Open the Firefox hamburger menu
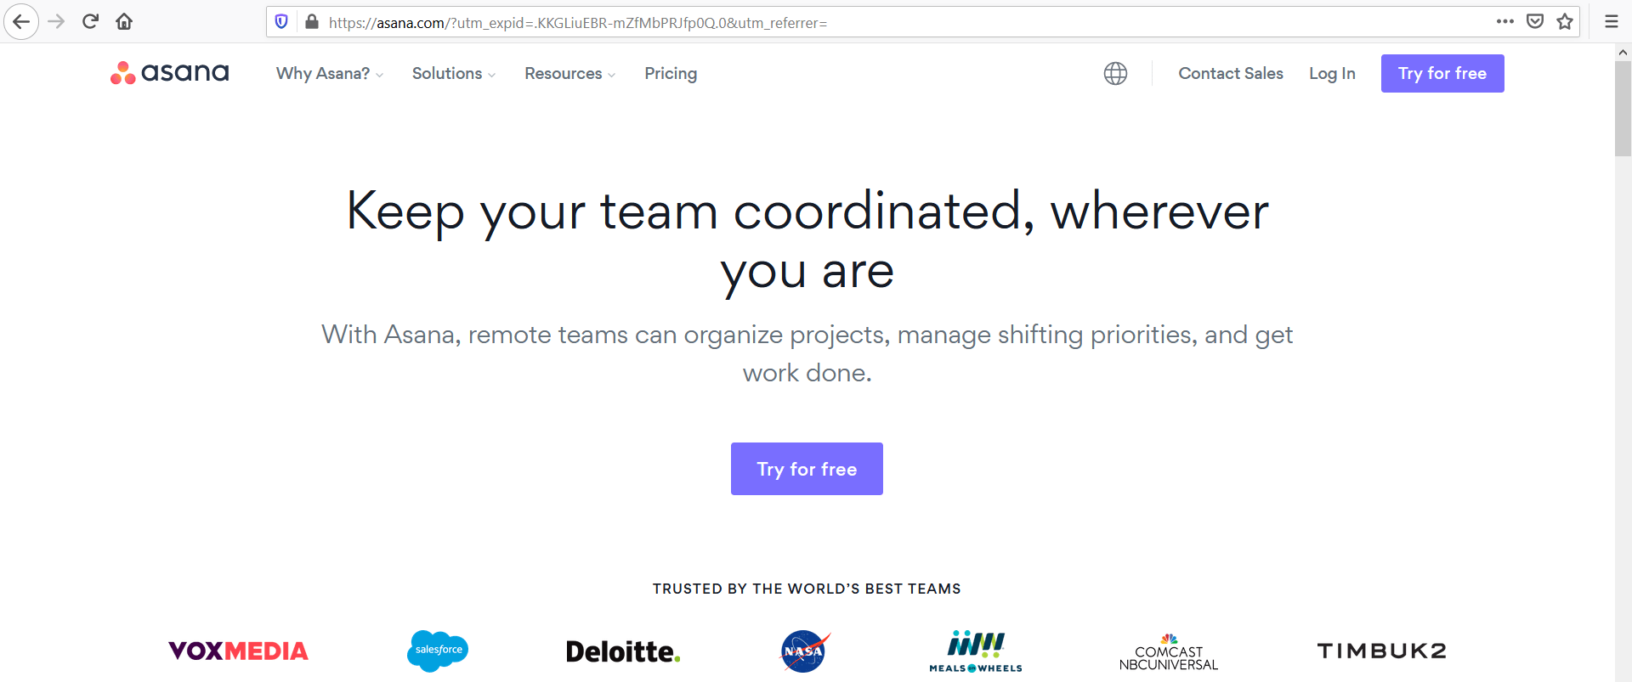The width and height of the screenshot is (1632, 682). coord(1611,22)
